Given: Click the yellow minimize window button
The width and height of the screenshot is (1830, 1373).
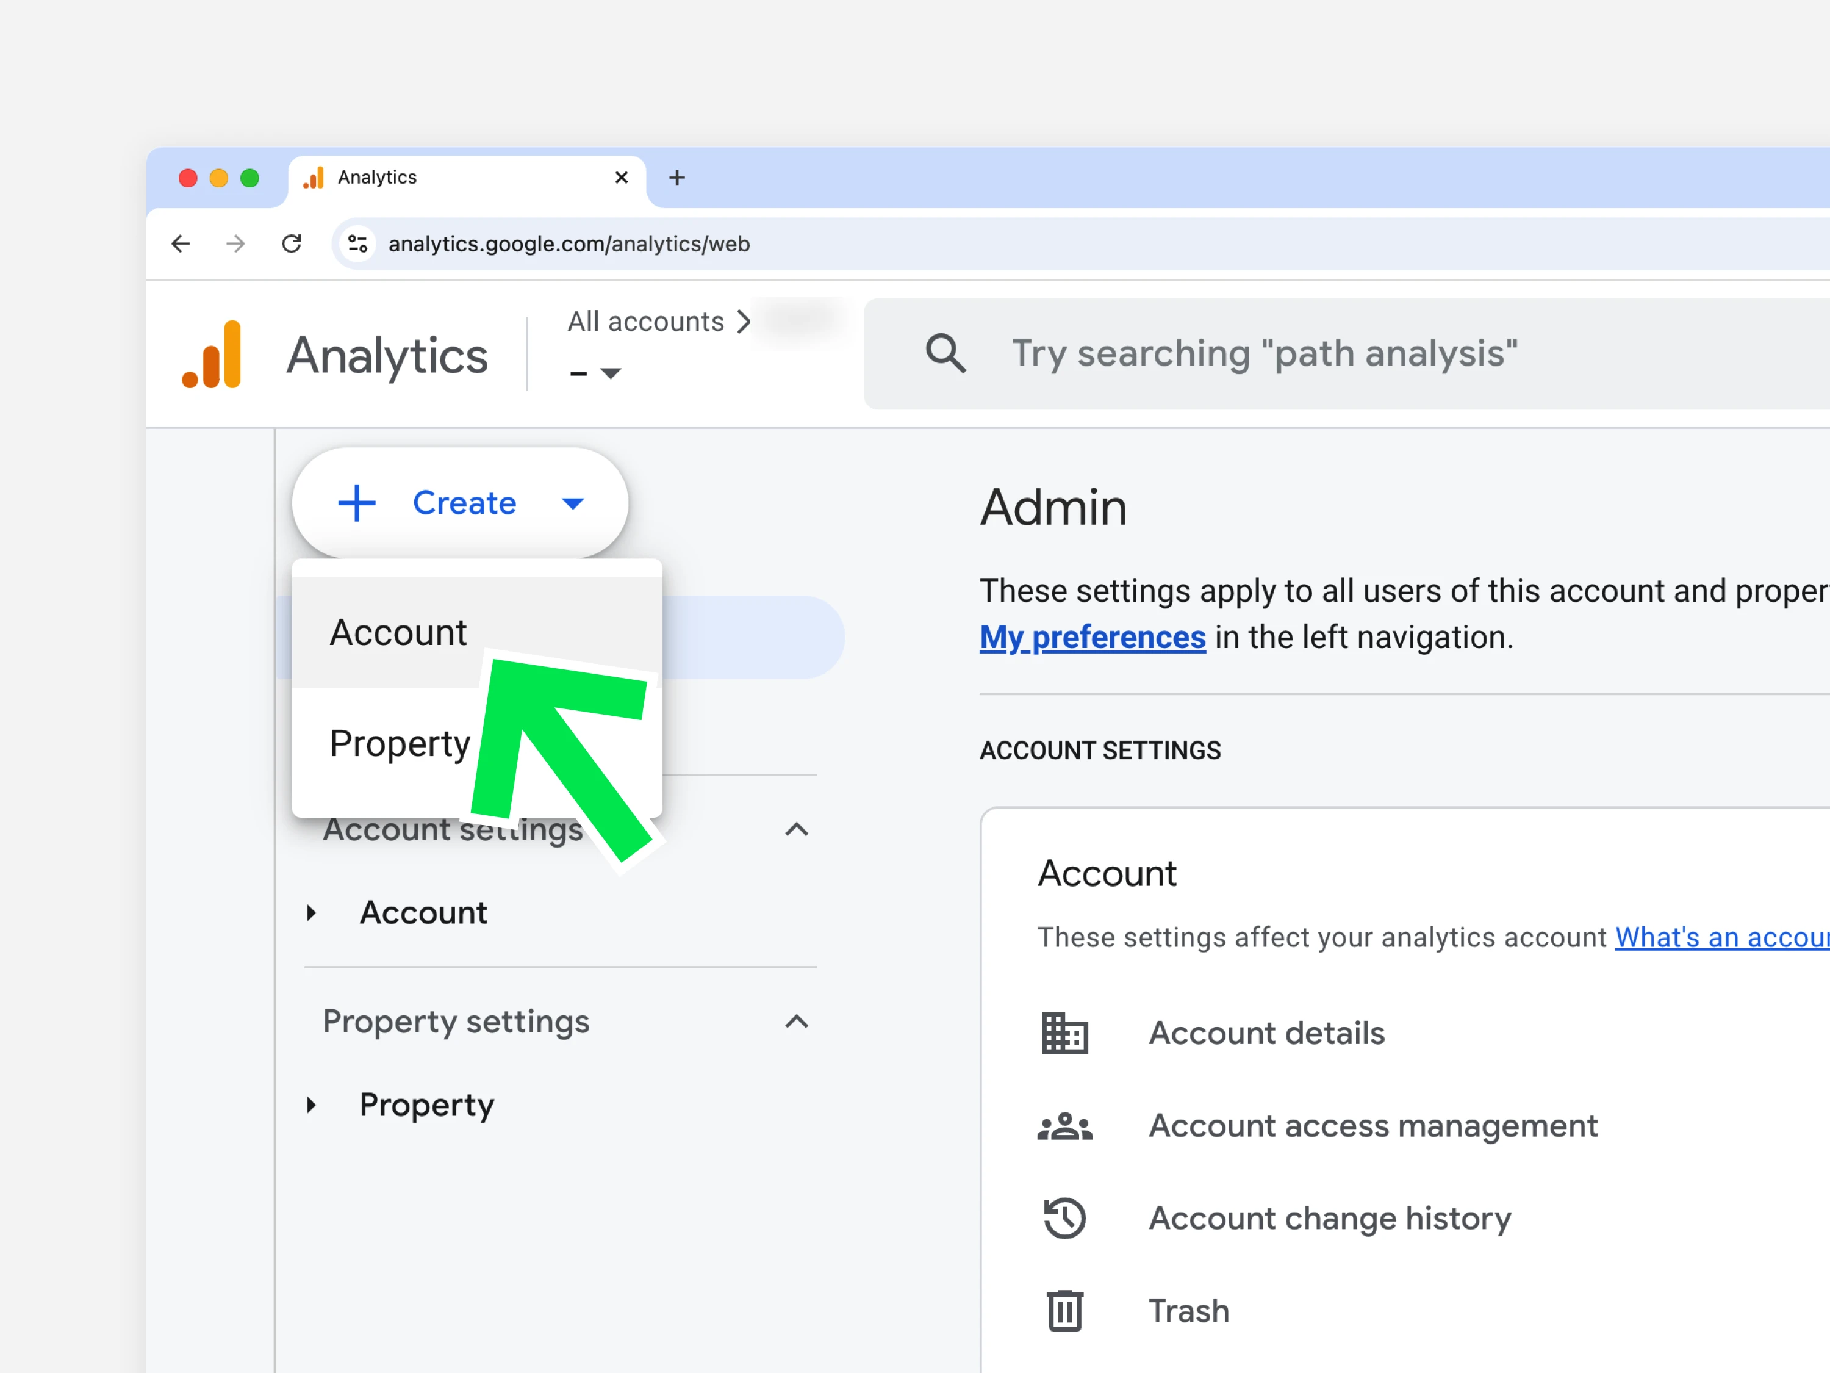Looking at the screenshot, I should pos(218,178).
